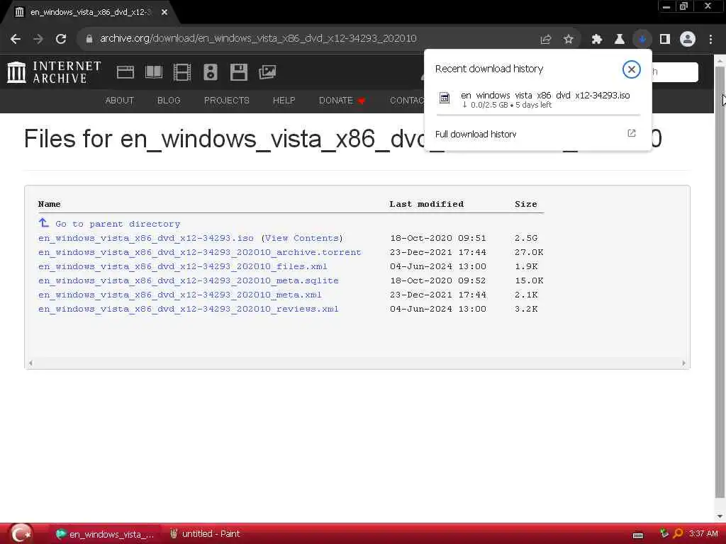Screen dimensions: 726x544
Task: Toggle the downloads toolbar icon
Action: point(642,40)
